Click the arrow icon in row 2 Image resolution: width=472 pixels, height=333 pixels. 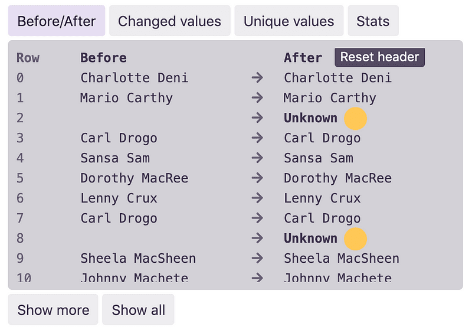tap(257, 118)
